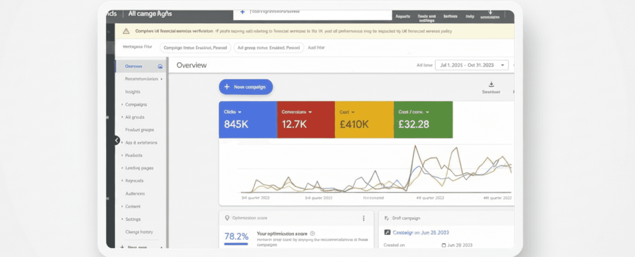The image size is (635, 257).
Task: Click the home icon next to Overview
Action: coord(160,66)
